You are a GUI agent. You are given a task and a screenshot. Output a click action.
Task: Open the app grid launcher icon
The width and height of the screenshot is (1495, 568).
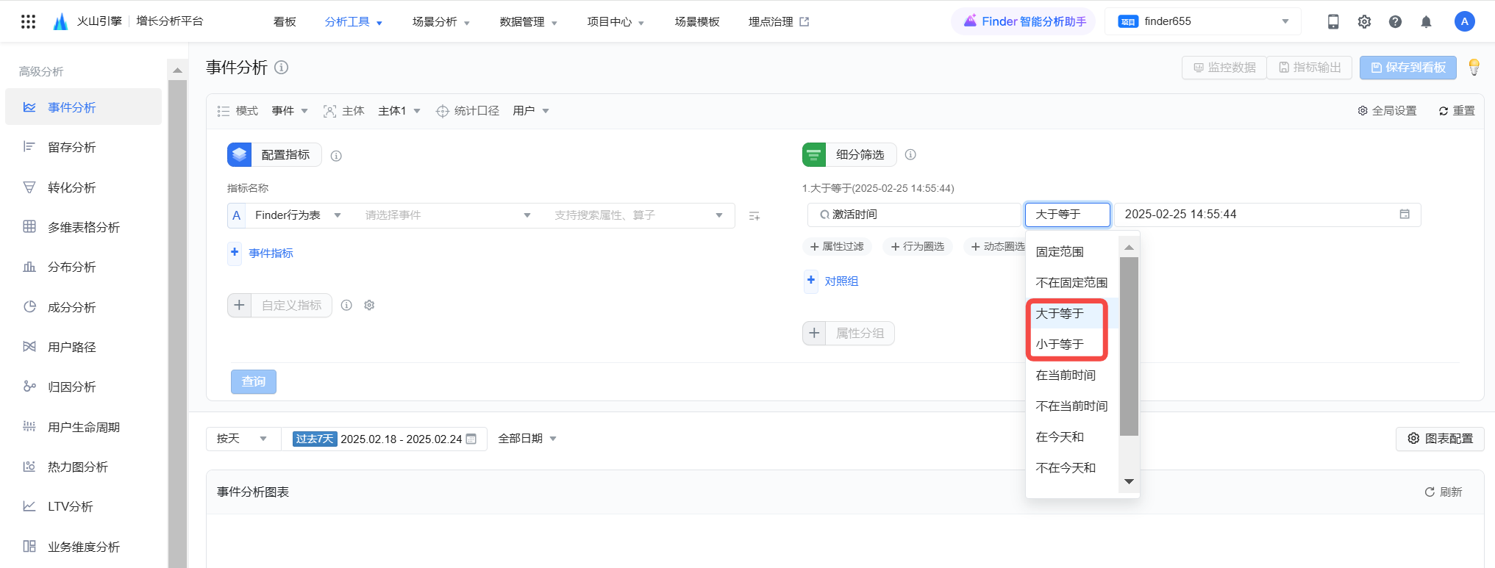(x=28, y=21)
